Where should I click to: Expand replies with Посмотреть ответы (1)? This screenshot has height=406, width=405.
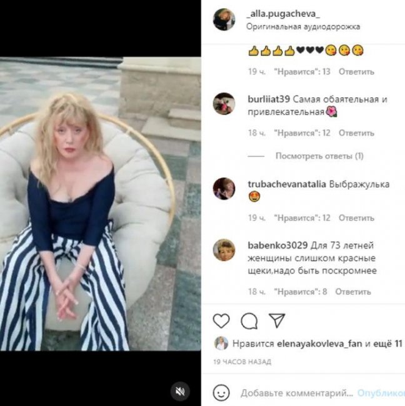319,156
